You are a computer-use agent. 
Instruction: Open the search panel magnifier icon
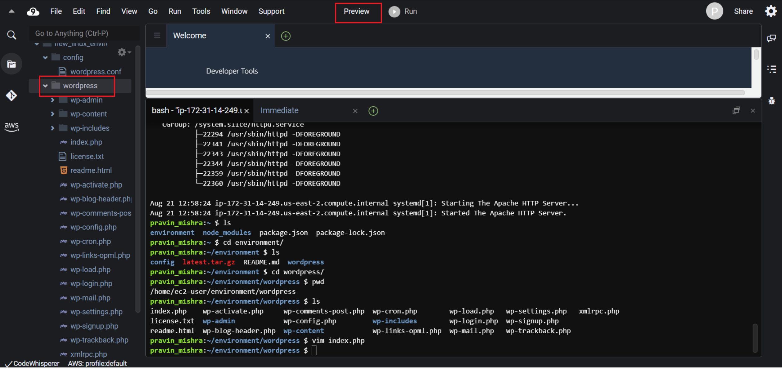(11, 35)
